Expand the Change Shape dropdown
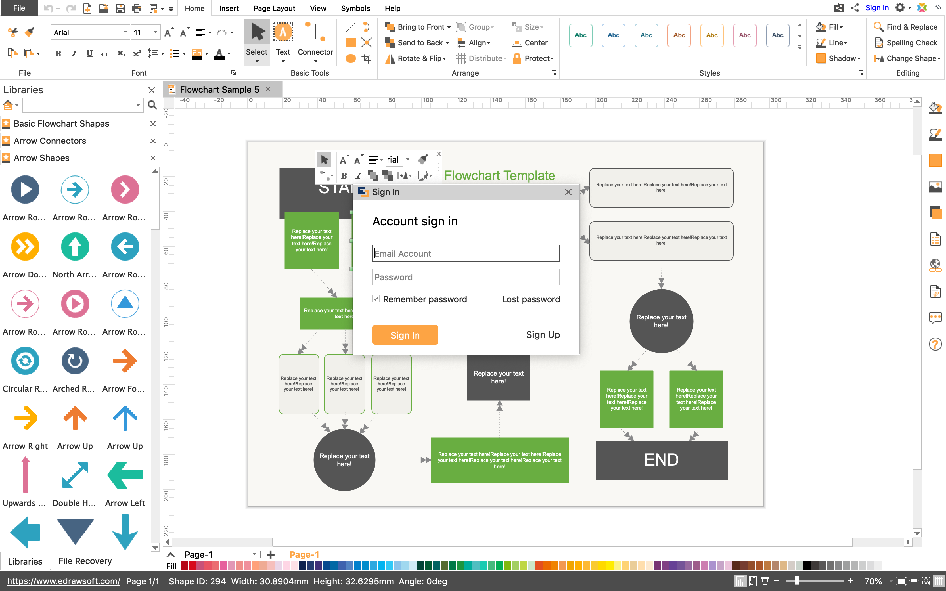This screenshot has height=591, width=946. pos(939,59)
